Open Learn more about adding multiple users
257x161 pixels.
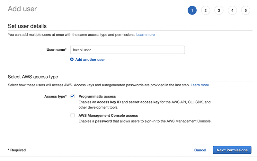pos(146,35)
